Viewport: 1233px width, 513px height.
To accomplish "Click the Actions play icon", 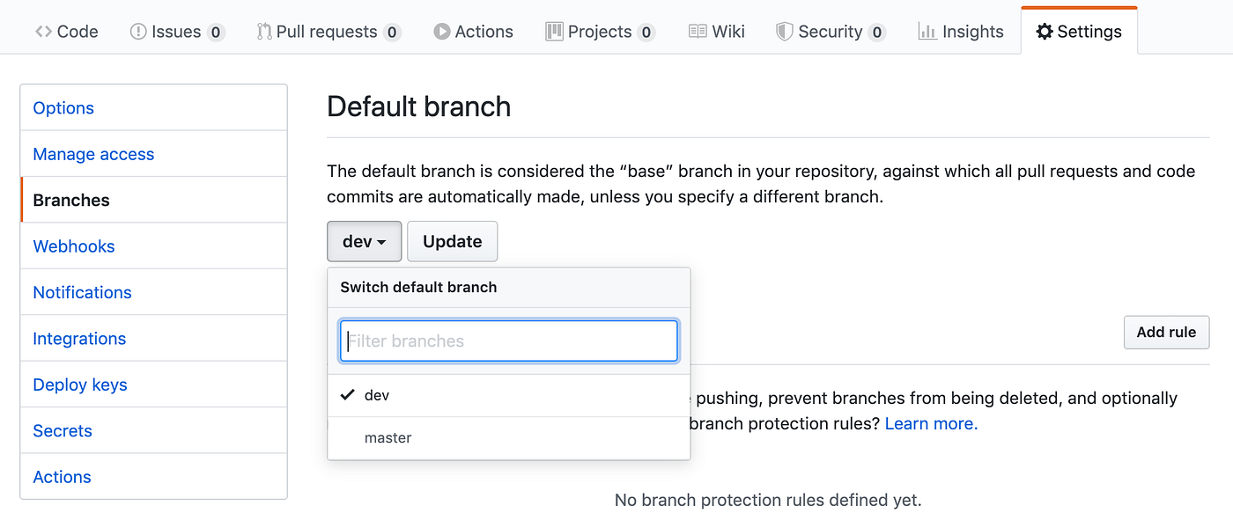I will coord(441,32).
